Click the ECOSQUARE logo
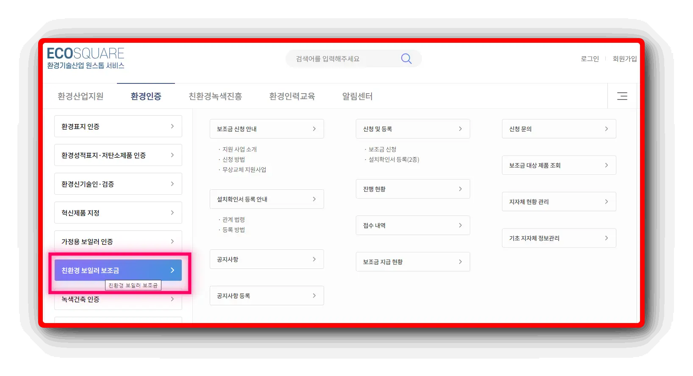This screenshot has height=376, width=693. click(86, 58)
